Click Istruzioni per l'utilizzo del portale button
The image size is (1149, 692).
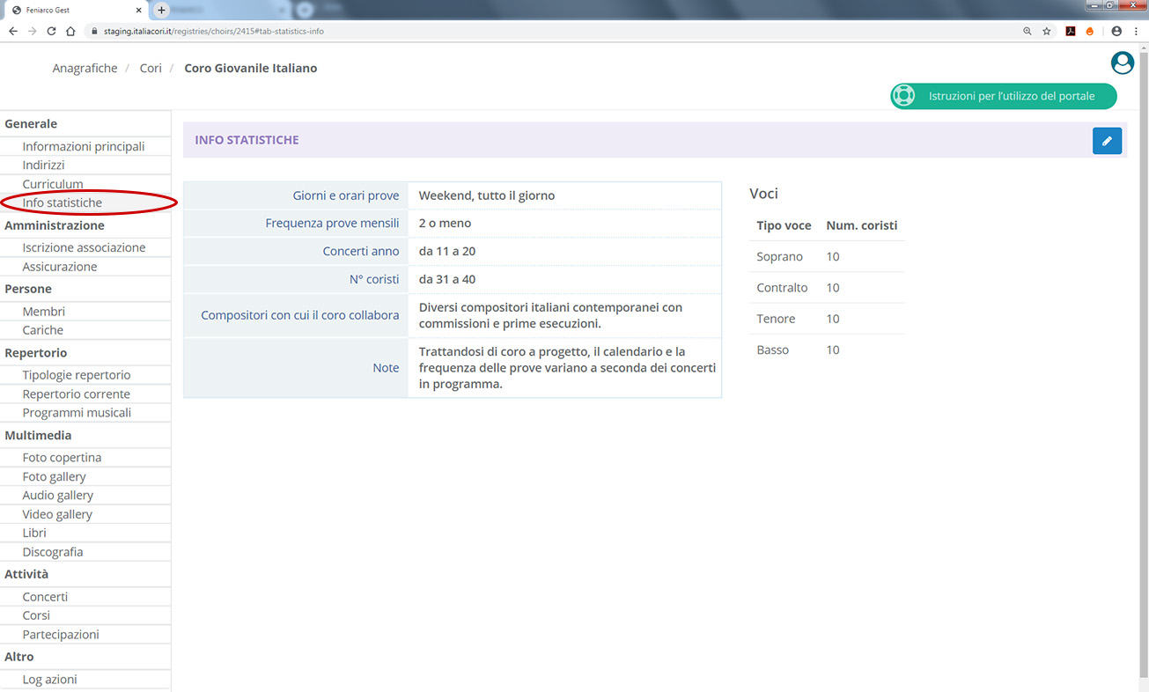1003,96
